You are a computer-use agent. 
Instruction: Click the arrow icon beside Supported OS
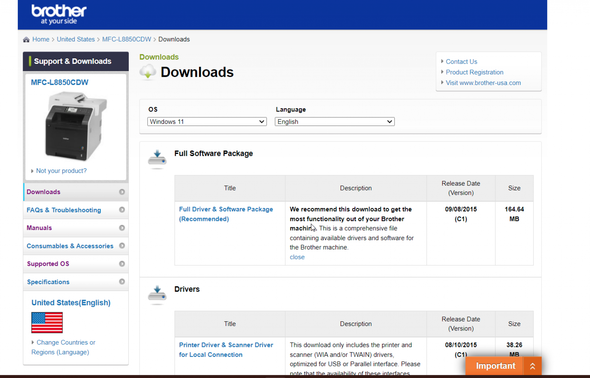tap(122, 264)
